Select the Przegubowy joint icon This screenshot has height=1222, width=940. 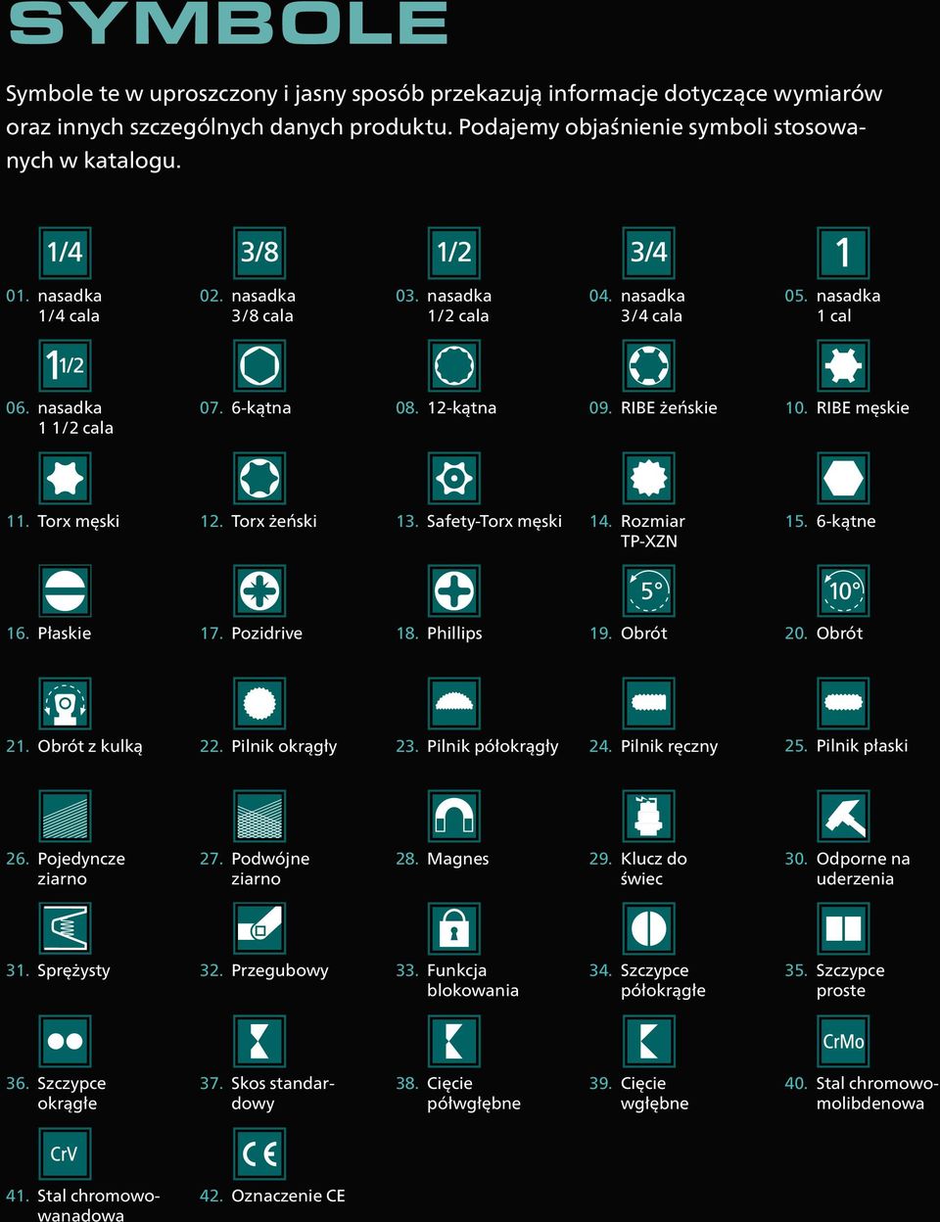(x=259, y=928)
